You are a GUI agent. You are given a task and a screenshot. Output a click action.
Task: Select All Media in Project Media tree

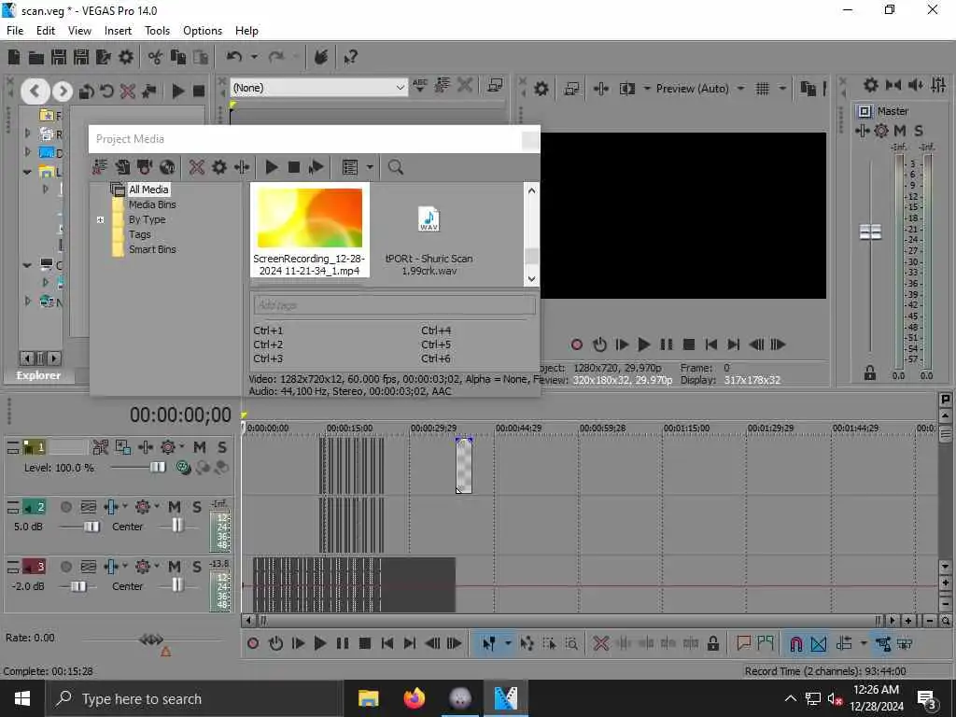pos(148,190)
